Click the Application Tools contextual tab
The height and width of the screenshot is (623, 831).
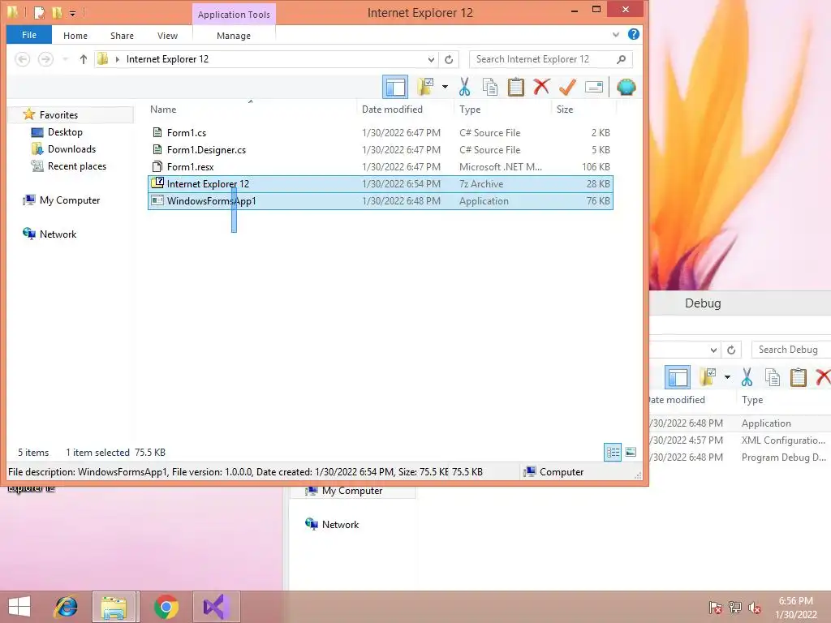[234, 15]
